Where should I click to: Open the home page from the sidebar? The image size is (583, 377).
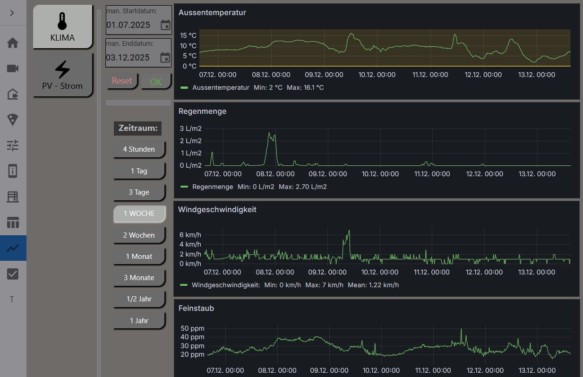tap(13, 43)
